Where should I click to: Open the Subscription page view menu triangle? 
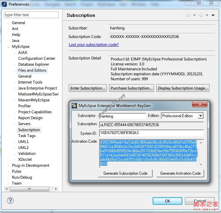coord(213,15)
